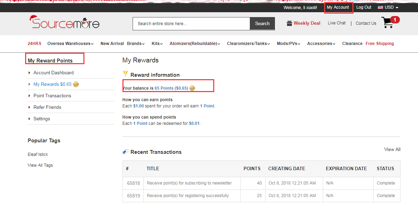Viewport: 418px width, 218px height.
Task: Click the CREATING DATE column header
Action: (x=286, y=169)
